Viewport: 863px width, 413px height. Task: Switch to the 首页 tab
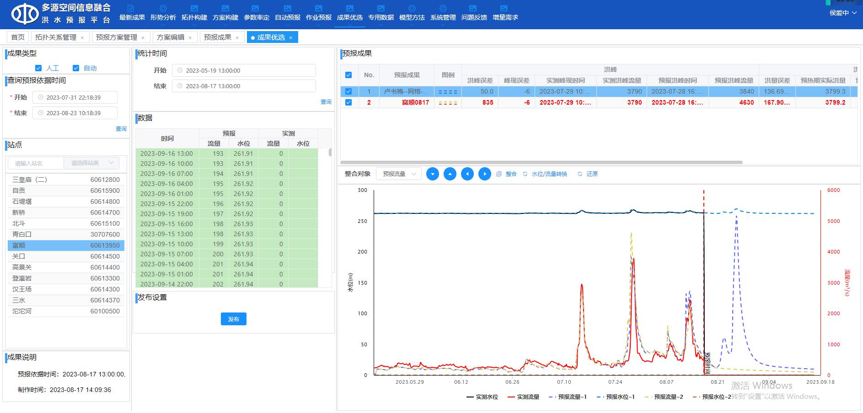point(18,37)
